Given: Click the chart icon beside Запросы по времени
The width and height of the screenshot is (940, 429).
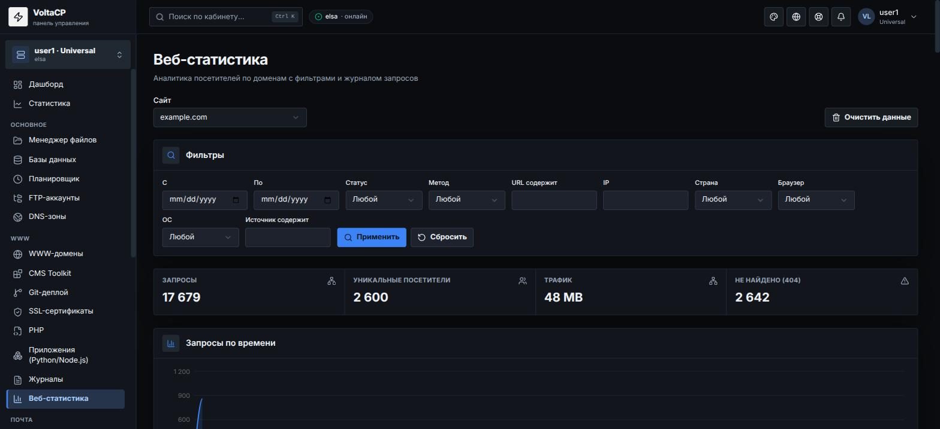Looking at the screenshot, I should pyautogui.click(x=171, y=343).
